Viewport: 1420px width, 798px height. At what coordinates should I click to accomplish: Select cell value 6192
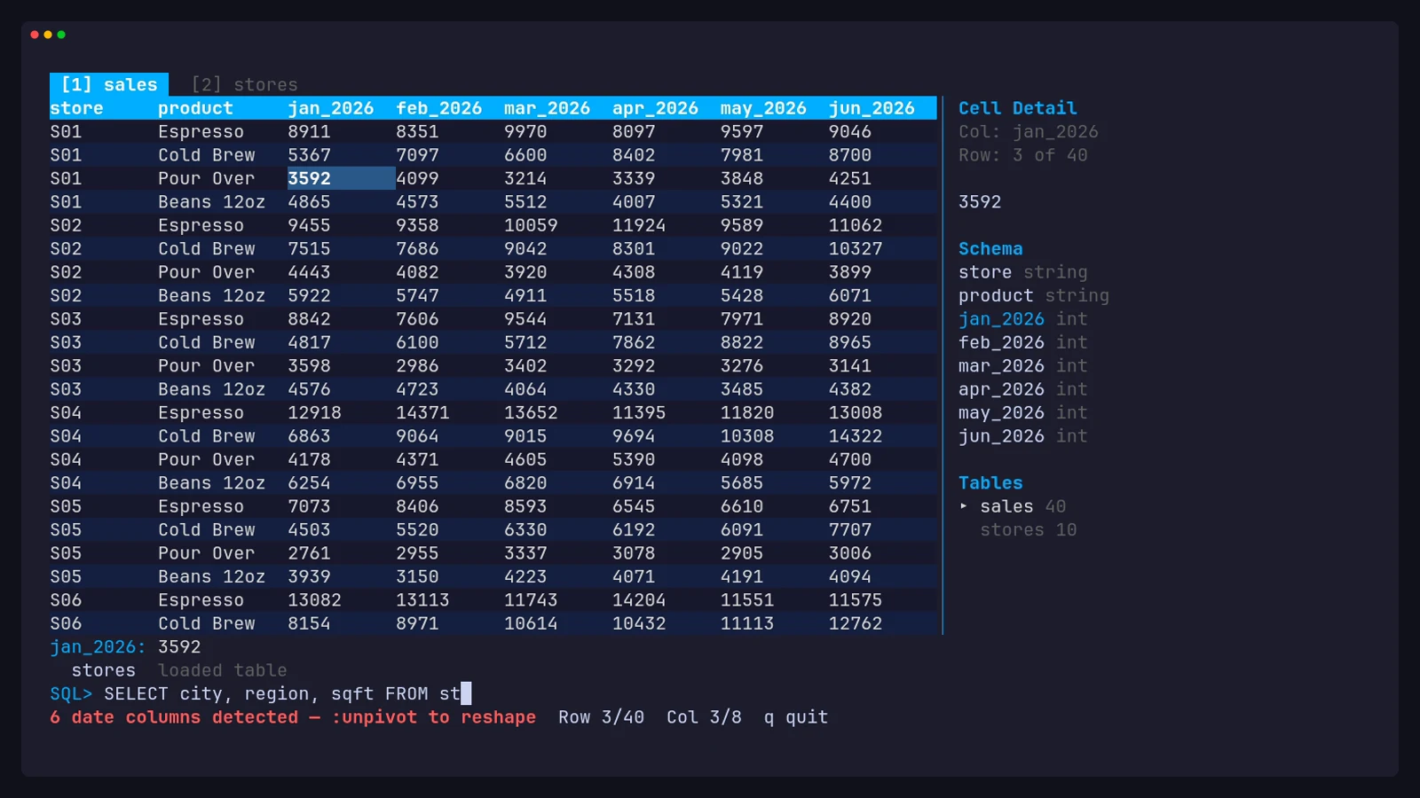click(x=634, y=529)
